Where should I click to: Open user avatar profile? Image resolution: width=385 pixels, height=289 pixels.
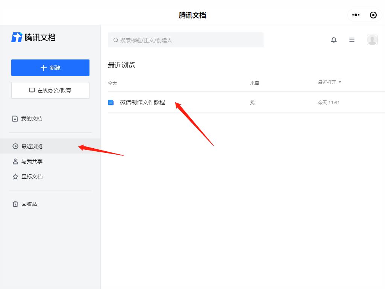[x=372, y=40]
